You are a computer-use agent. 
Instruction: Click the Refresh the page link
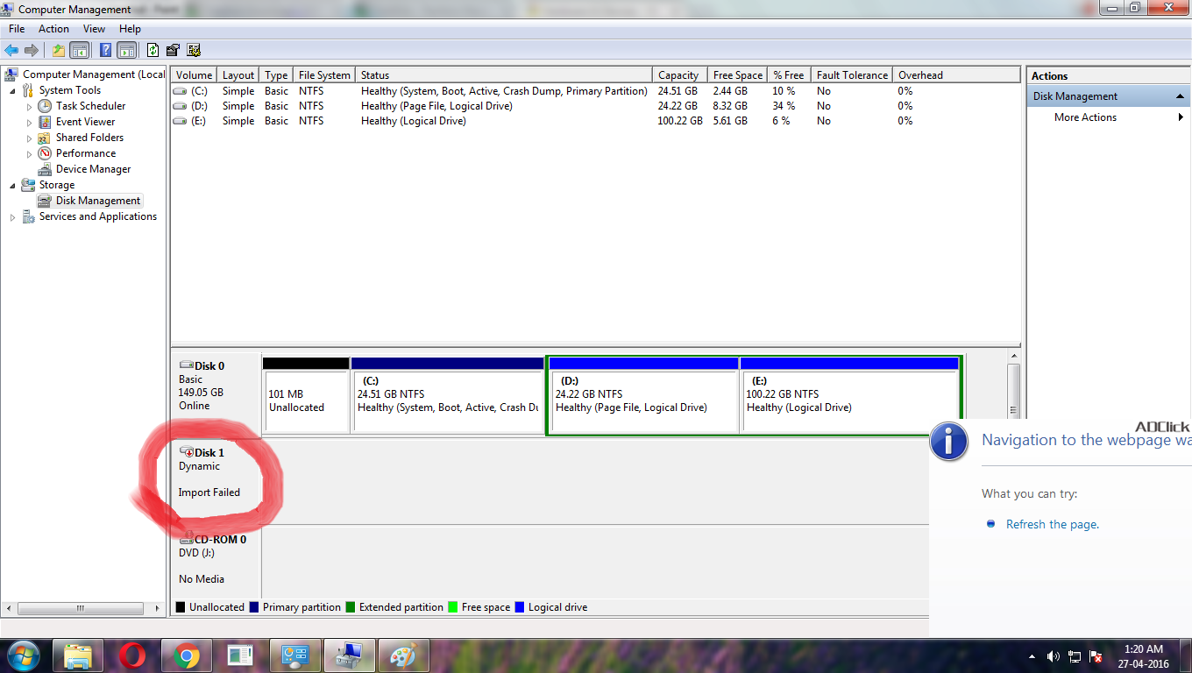pyautogui.click(x=1052, y=524)
